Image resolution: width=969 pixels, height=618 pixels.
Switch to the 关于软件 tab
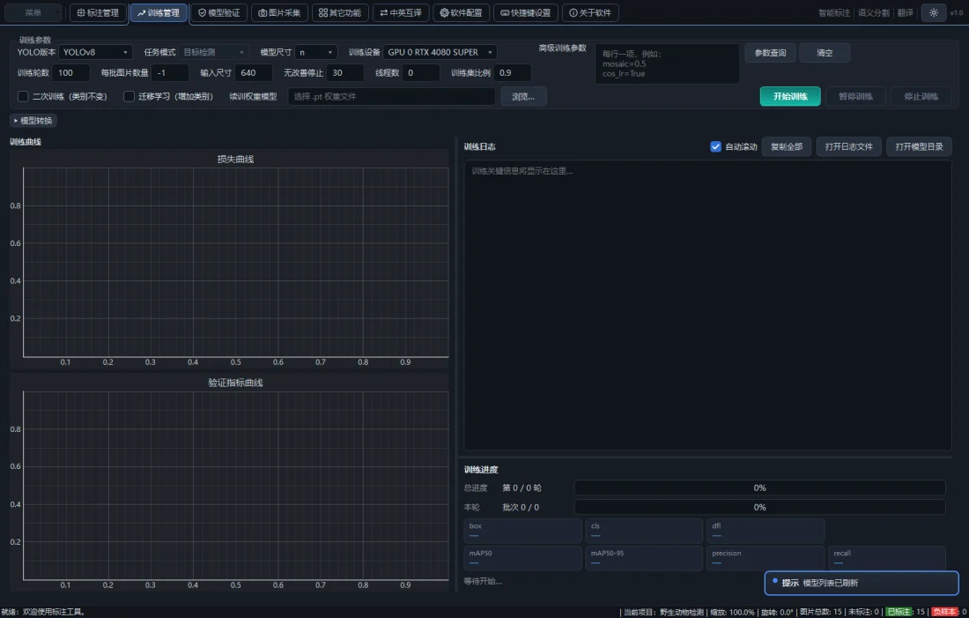[590, 12]
